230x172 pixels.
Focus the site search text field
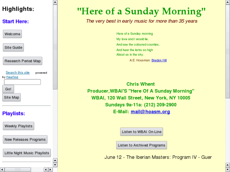(x=22, y=82)
